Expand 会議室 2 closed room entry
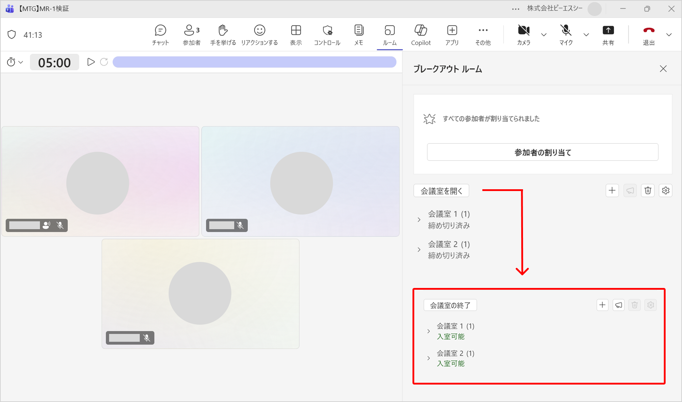 tap(419, 249)
